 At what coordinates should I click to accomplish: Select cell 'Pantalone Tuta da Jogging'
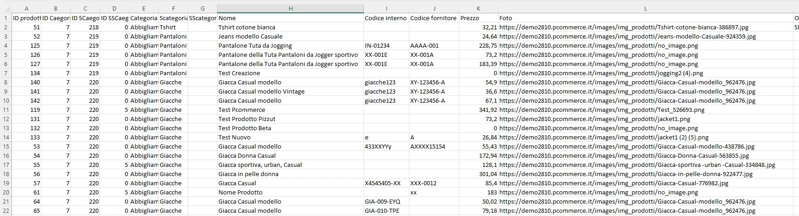pyautogui.click(x=291, y=45)
